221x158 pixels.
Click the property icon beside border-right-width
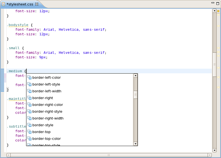[x=29, y=118]
